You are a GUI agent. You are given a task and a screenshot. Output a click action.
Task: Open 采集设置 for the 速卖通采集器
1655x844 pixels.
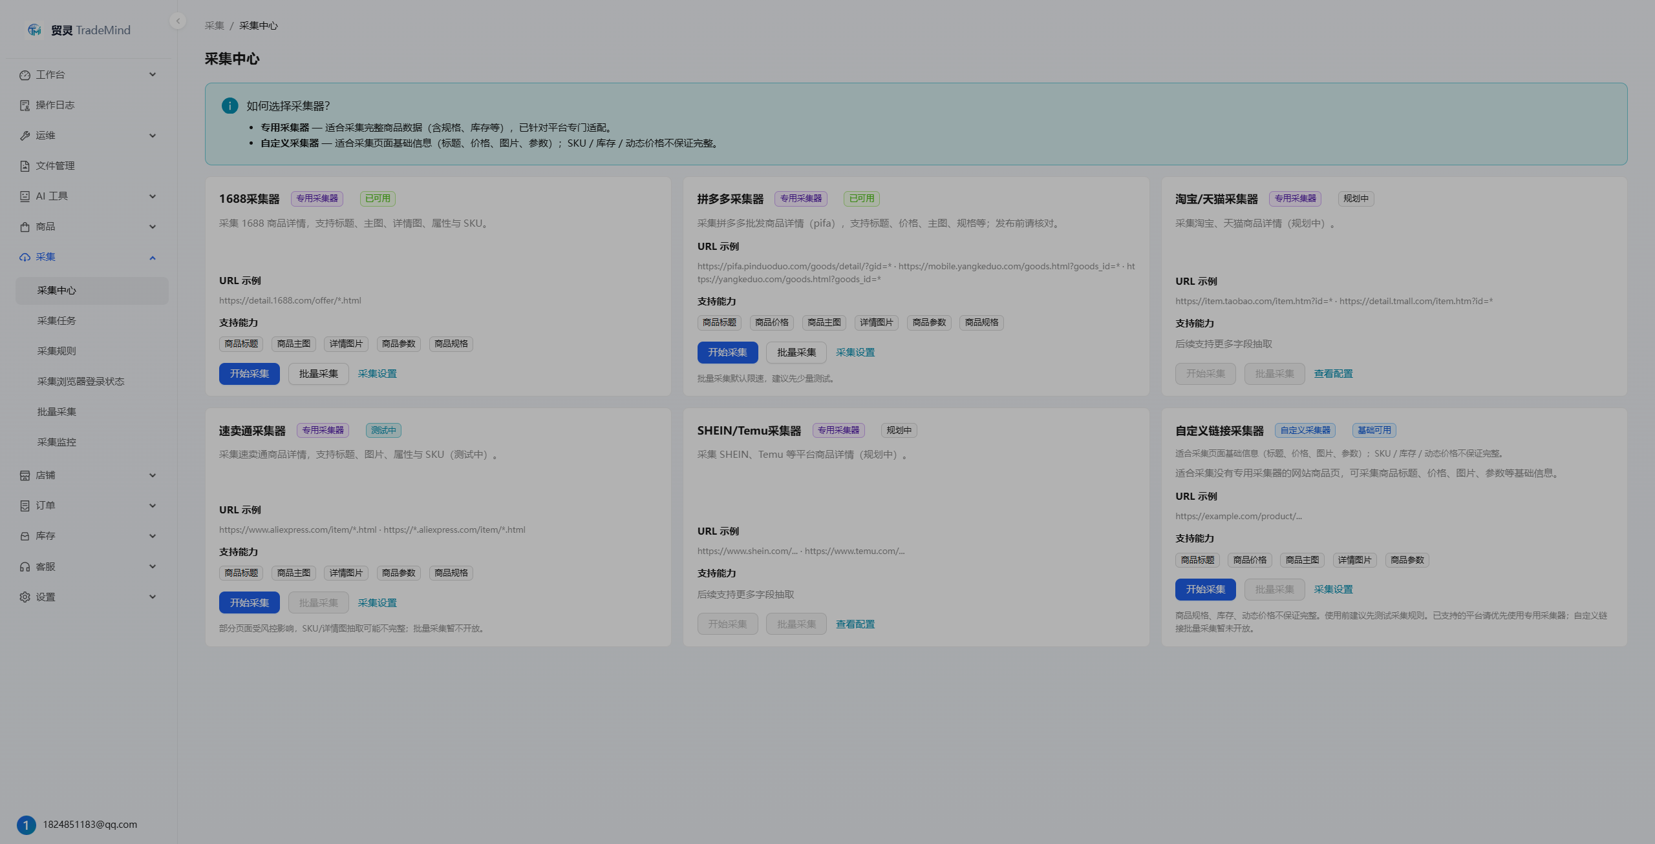(378, 603)
